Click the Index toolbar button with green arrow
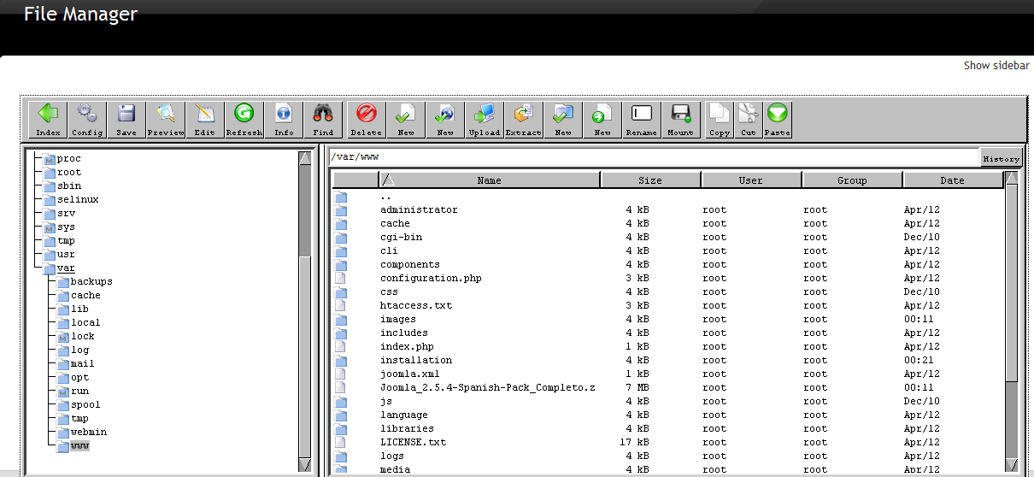 coord(48,119)
